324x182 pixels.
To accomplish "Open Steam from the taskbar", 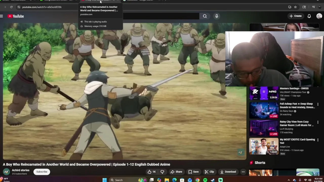I will (213, 180).
